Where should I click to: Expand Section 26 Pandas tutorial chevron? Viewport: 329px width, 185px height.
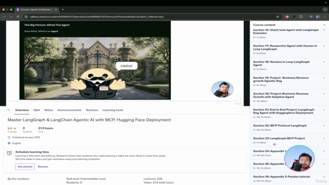(324, 177)
